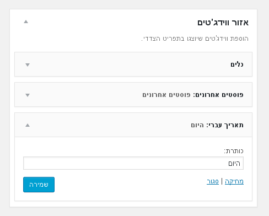269x216 pixels.
Task: Collapse the תאריך עברי widget arrow
Action: pos(28,125)
